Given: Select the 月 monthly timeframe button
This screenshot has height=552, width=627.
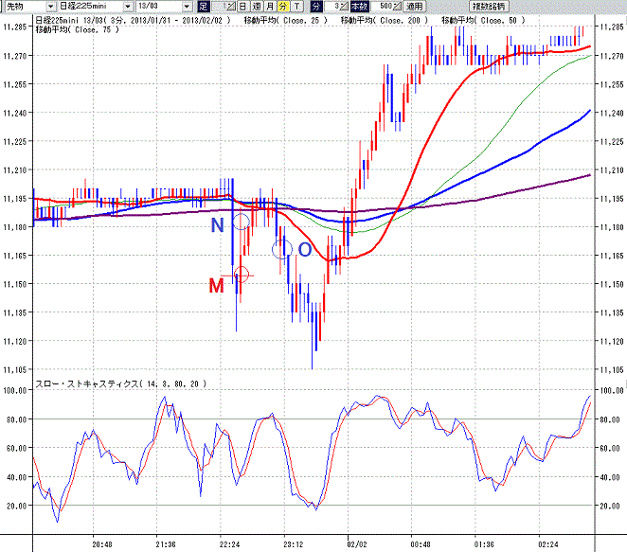Looking at the screenshot, I should (x=270, y=7).
